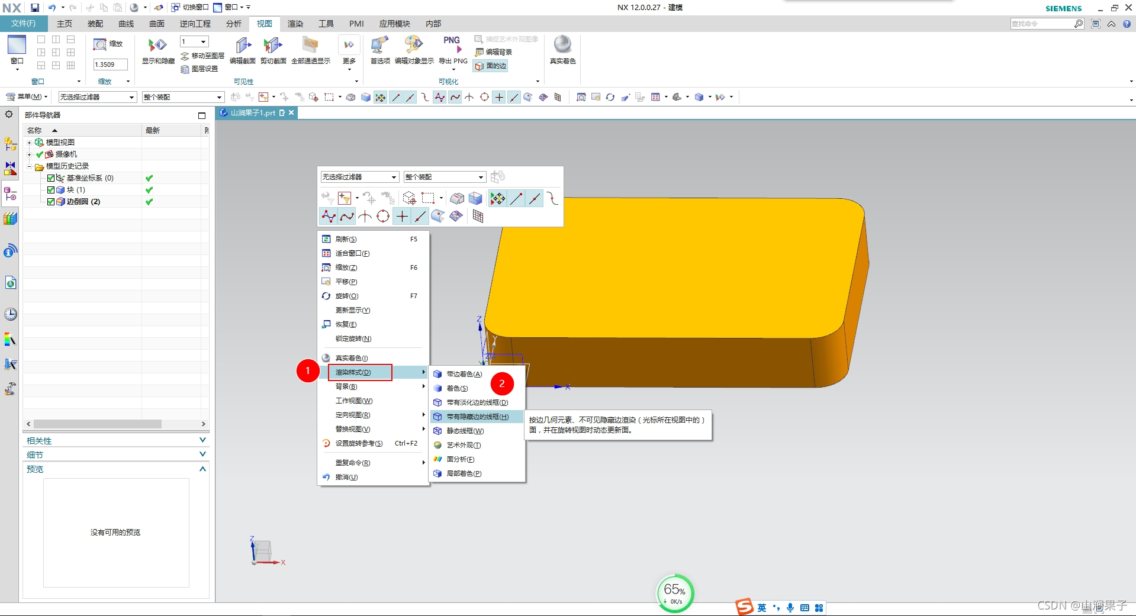Click the 导出 PNG (Export PNG) icon

452,46
